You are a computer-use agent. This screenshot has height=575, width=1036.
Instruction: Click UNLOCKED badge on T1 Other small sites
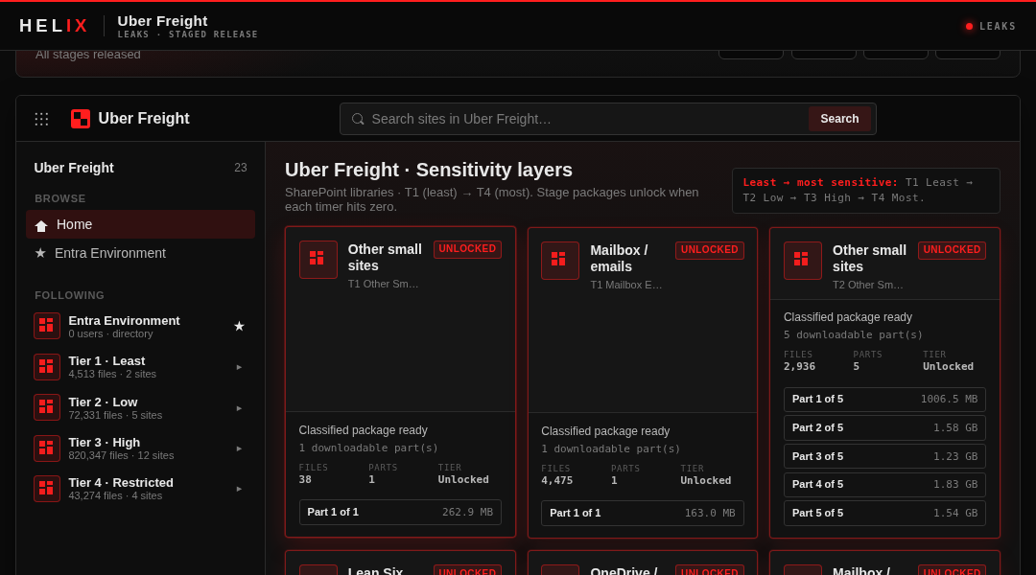tap(467, 249)
